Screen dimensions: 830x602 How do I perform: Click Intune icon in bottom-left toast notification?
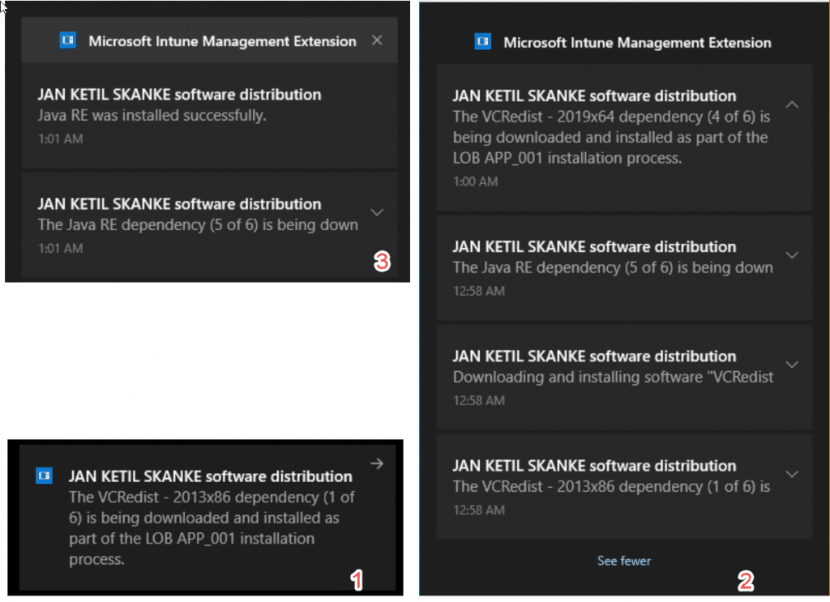click(x=44, y=475)
